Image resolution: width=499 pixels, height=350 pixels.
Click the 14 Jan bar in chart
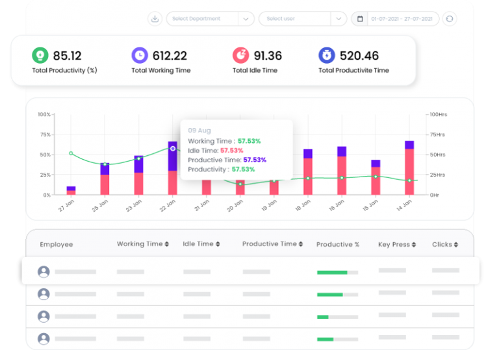[409, 168]
